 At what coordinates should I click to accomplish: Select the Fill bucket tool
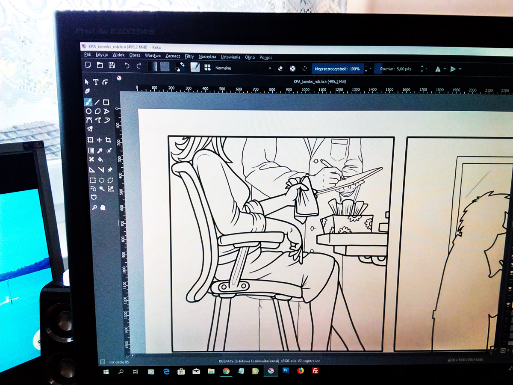click(100, 159)
